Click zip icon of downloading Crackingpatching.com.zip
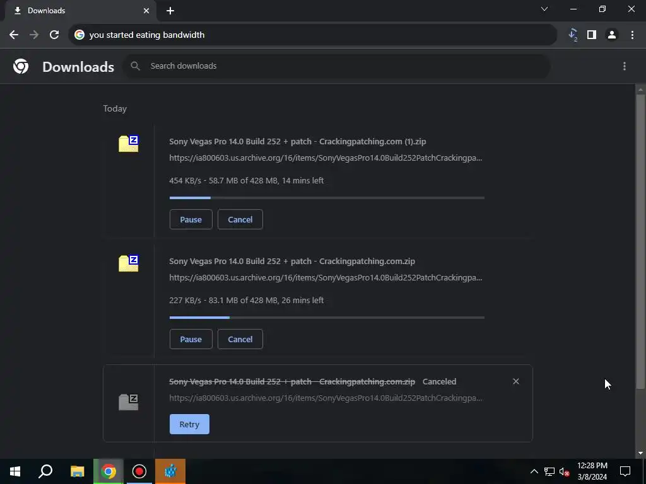This screenshot has width=646, height=484. (x=129, y=263)
